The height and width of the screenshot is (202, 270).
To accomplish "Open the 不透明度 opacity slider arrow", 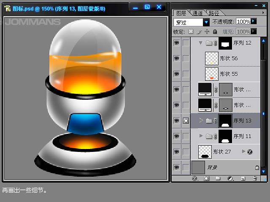I will pyautogui.click(x=254, y=21).
